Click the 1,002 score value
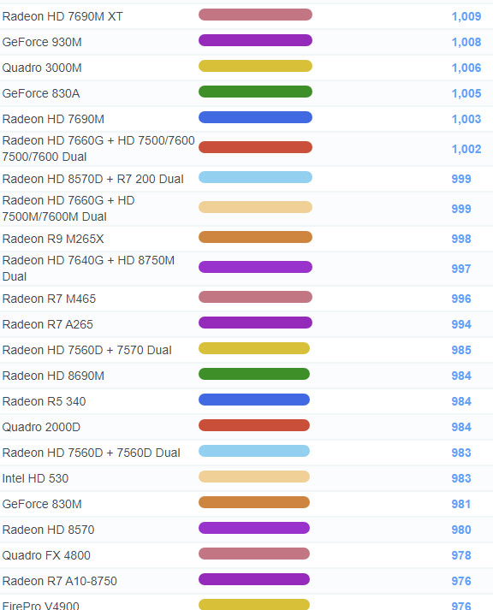Screen dimensions: 493x610 pyautogui.click(x=466, y=149)
